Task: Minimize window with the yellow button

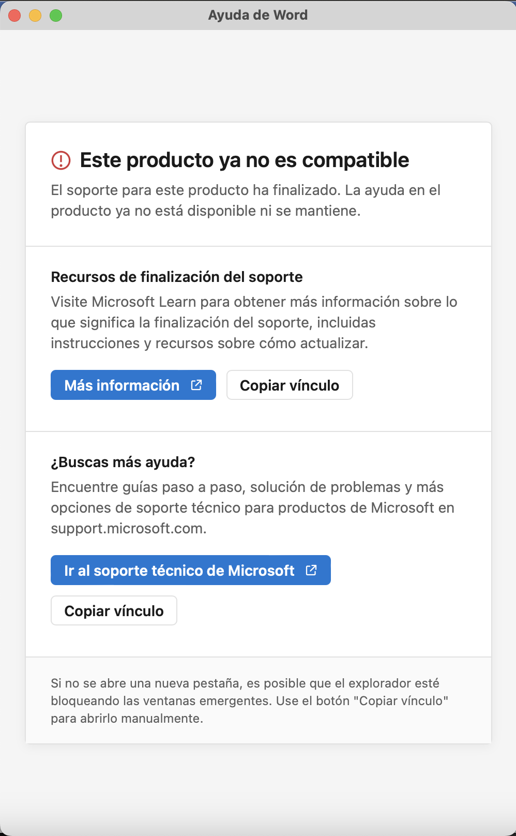Action: point(35,16)
